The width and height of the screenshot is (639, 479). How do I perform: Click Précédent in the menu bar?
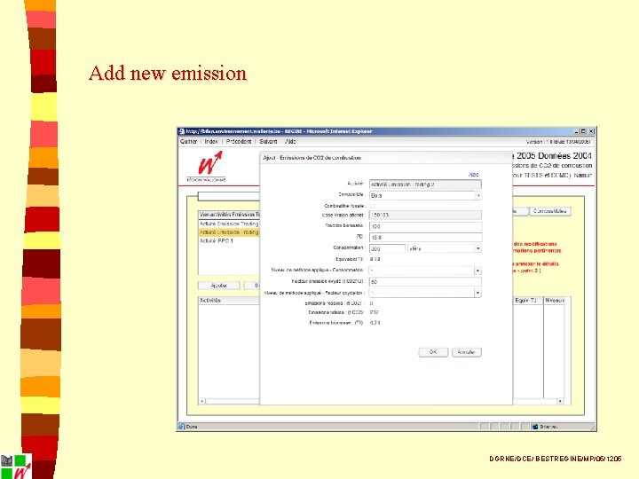[x=239, y=141]
